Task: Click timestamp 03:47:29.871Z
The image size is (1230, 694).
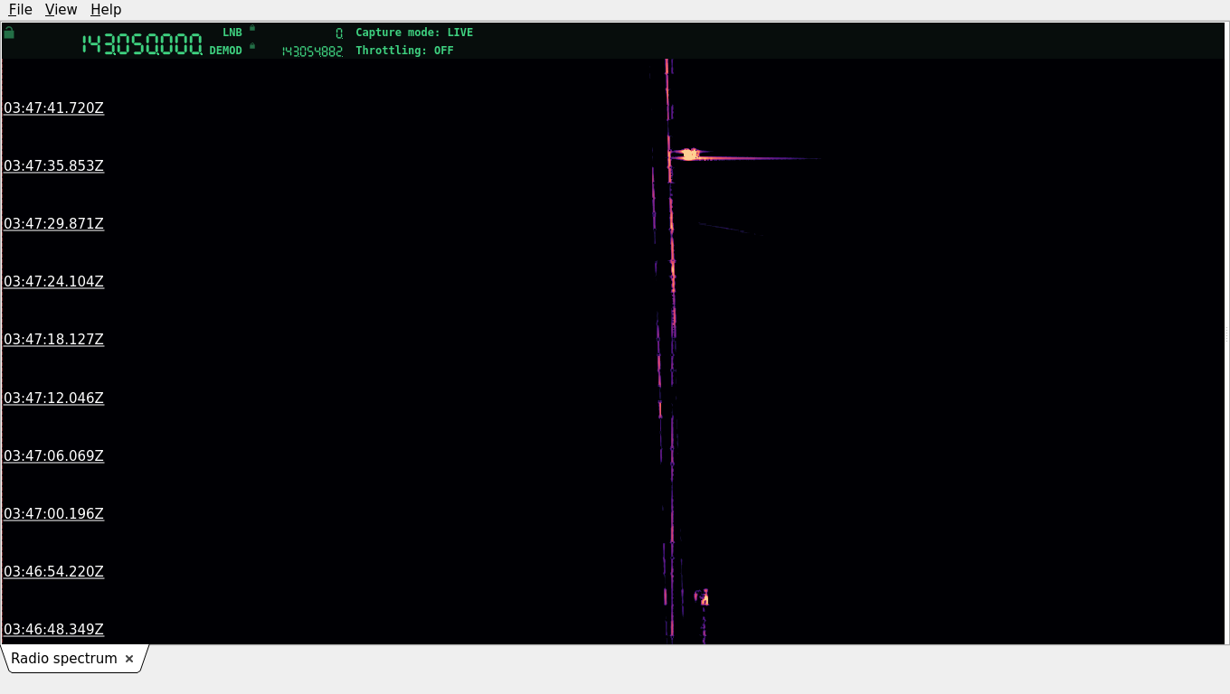Action: point(53,223)
